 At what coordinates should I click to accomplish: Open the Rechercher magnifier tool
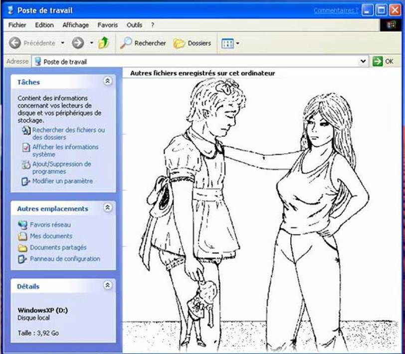tap(126, 43)
